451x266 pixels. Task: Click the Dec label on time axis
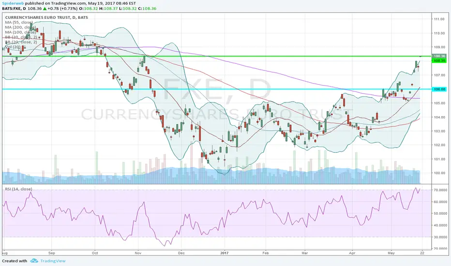pos(181,253)
